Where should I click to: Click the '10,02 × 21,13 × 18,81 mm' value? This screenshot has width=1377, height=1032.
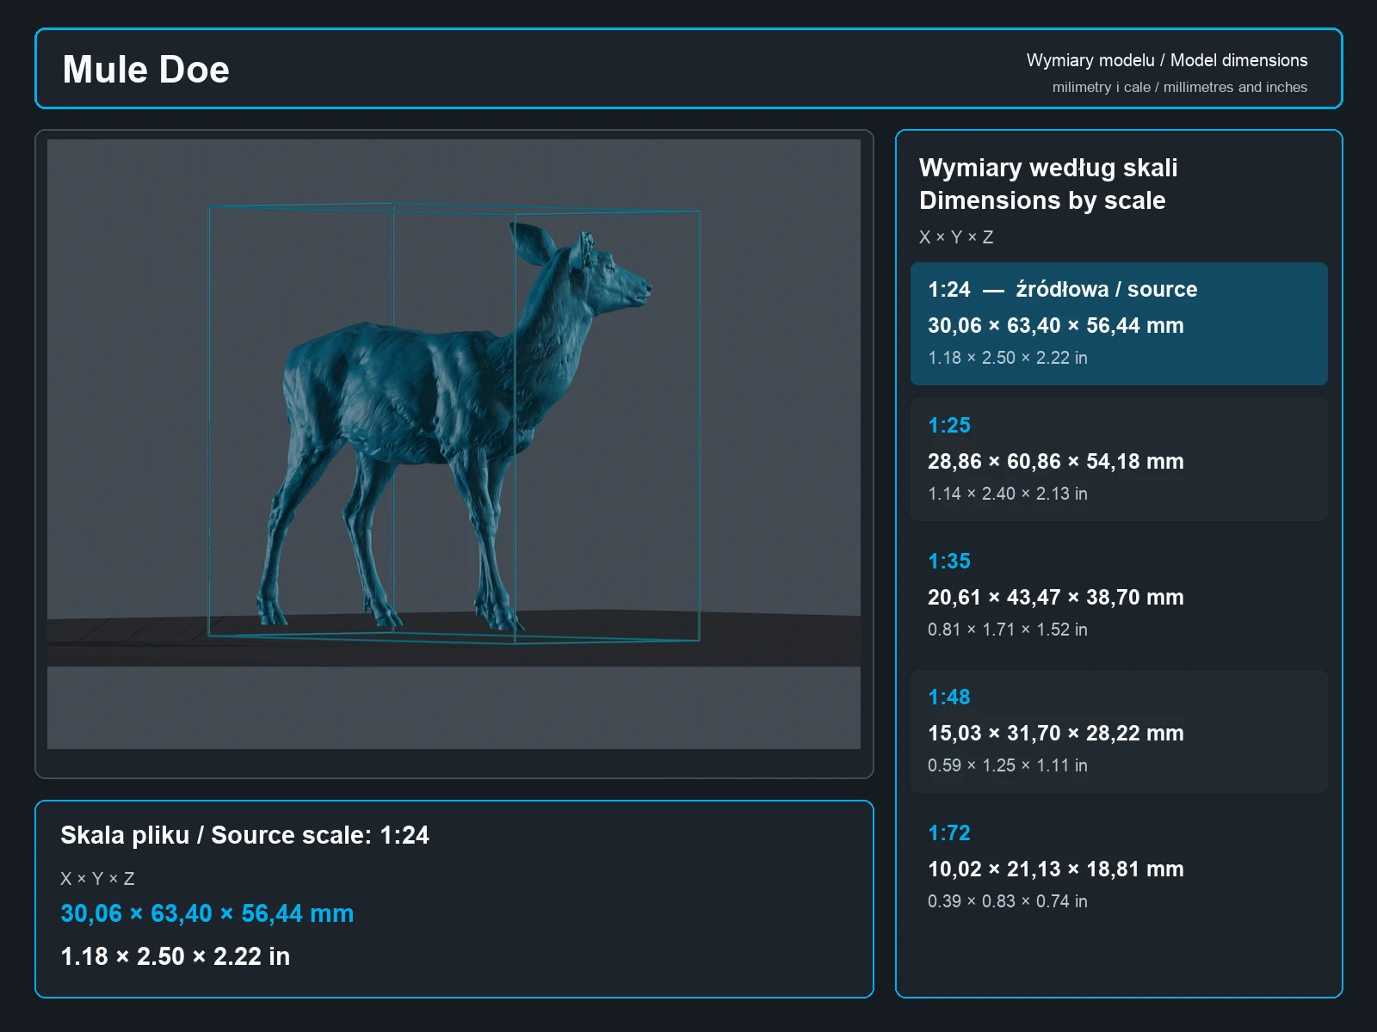pyautogui.click(x=1055, y=869)
